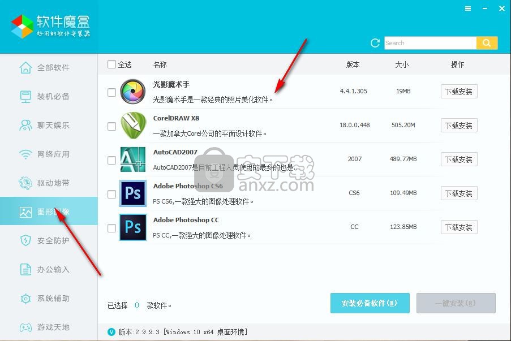Click version value 18.0.0.448

point(355,125)
